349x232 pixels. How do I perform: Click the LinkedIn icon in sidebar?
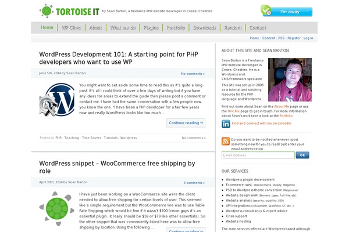(x=226, y=124)
